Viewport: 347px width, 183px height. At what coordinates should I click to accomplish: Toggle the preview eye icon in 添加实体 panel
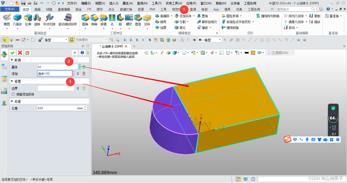coord(74,53)
